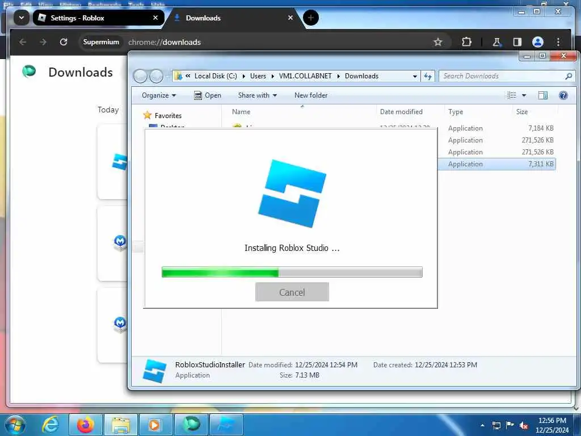The width and height of the screenshot is (581, 436).
Task: Click the Explorer search magnifier icon
Action: coord(569,76)
